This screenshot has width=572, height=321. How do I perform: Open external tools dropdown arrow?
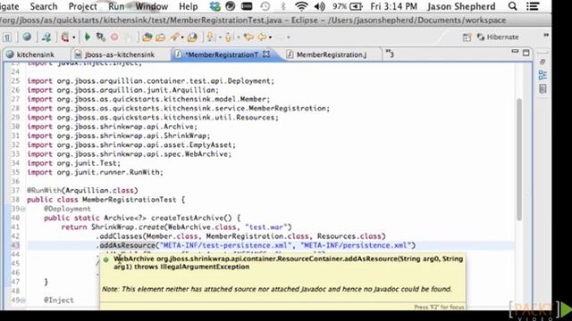[73, 37]
